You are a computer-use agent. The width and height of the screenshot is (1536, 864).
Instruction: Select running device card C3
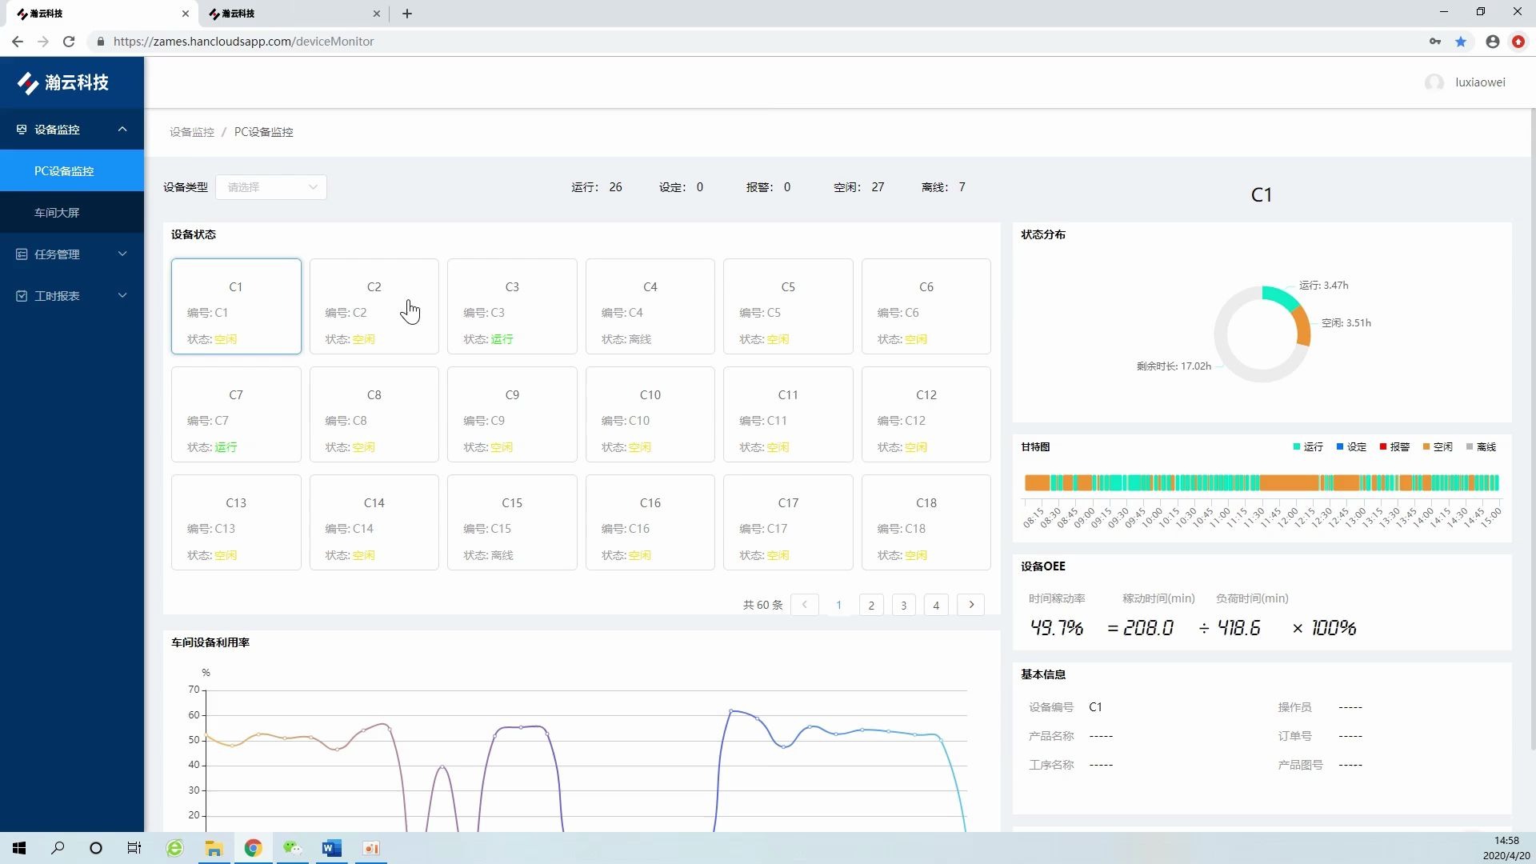pos(512,306)
